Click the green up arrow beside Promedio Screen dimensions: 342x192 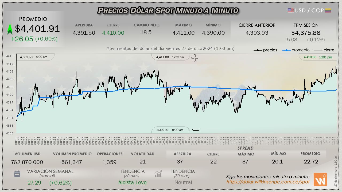click(10, 29)
